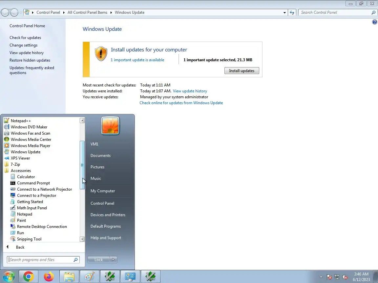
Task: Click the muted volume tray icon
Action: point(345,277)
